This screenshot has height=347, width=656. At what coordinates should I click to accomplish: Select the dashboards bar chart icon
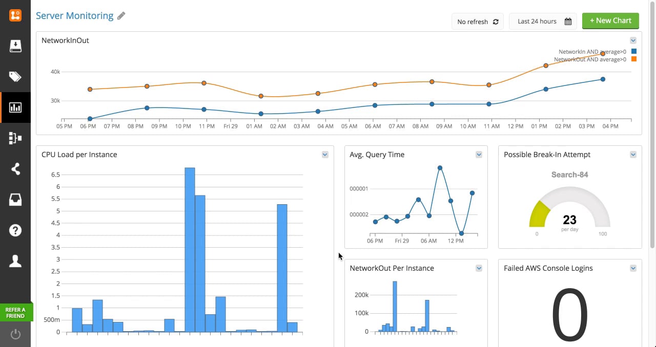[x=15, y=107]
